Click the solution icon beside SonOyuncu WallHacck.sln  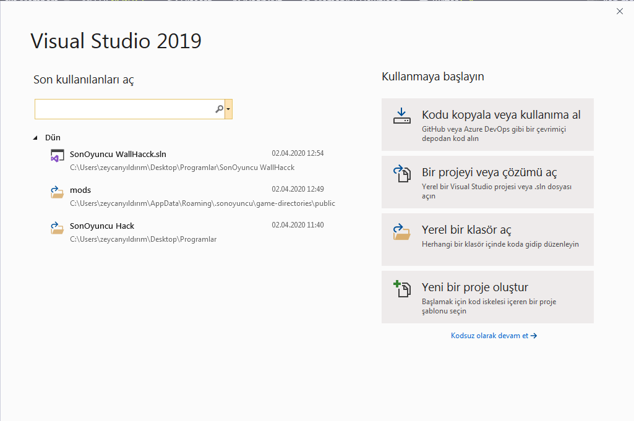pos(57,156)
